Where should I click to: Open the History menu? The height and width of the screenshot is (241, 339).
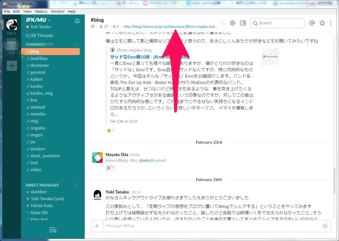click(x=41, y=12)
